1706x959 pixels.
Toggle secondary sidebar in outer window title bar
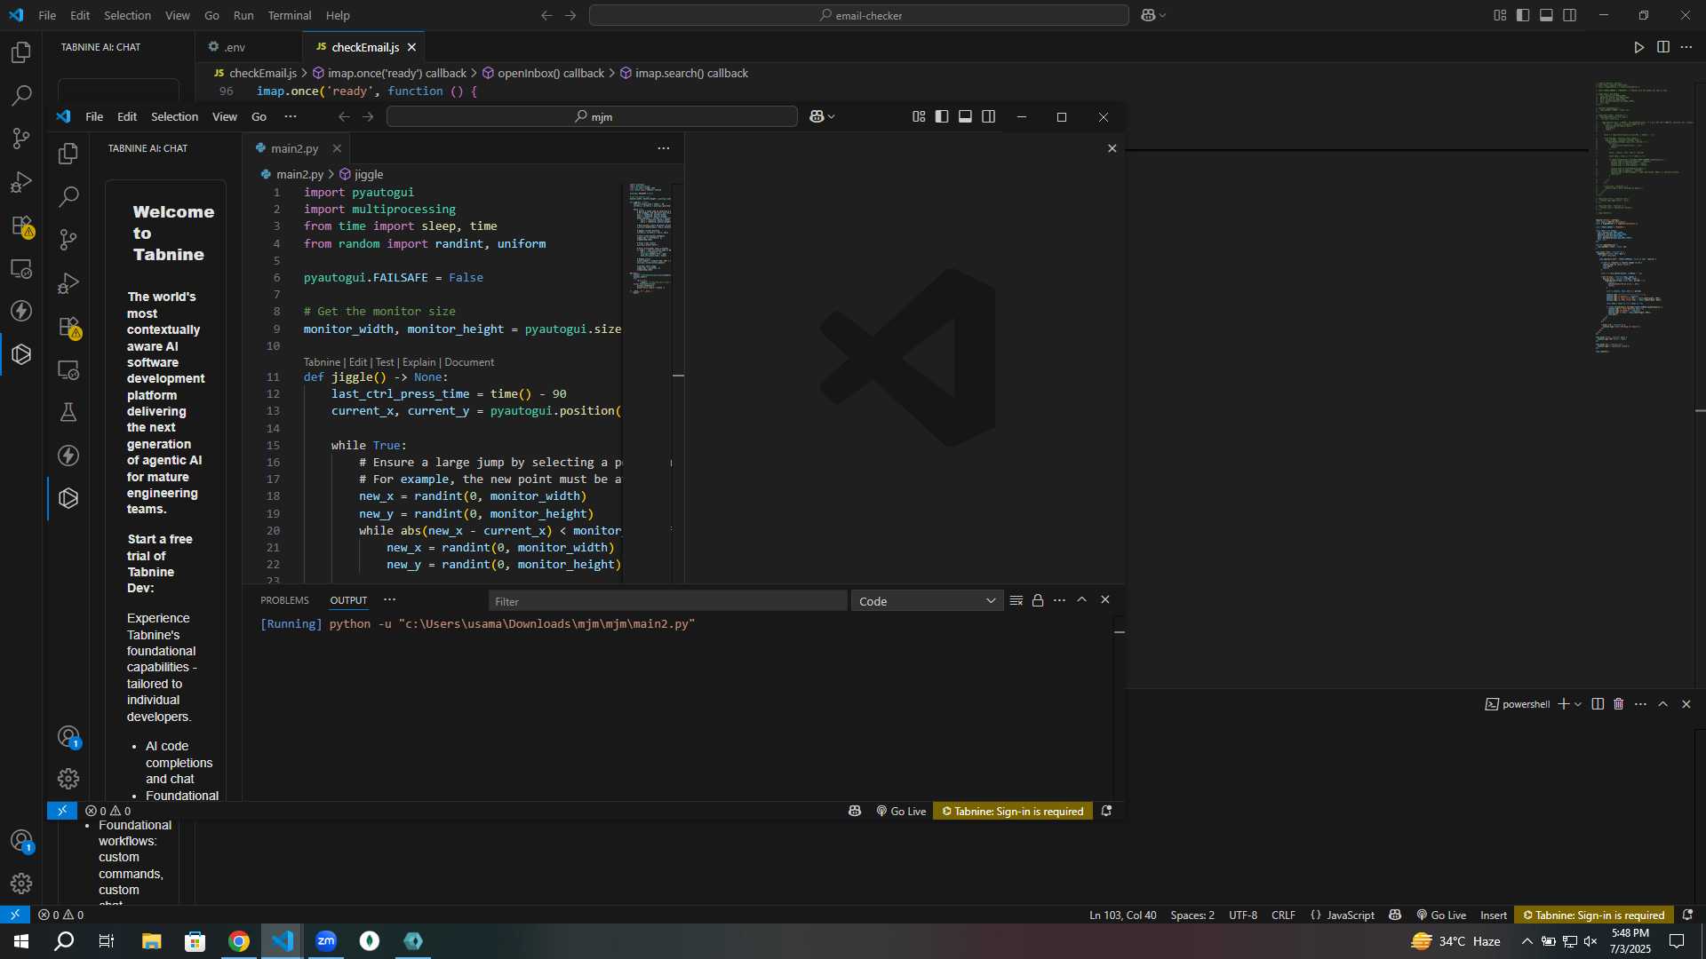coord(1570,15)
